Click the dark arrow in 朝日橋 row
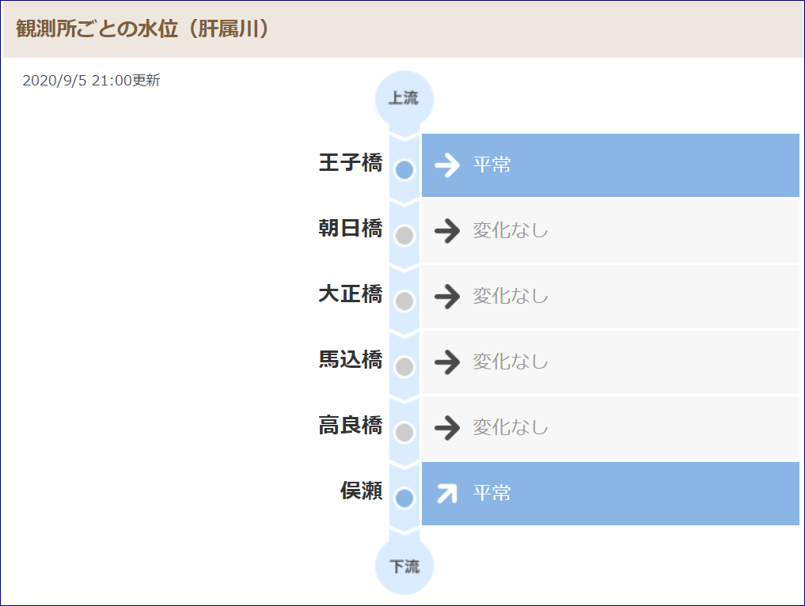Screen dimensions: 805x606 (x=447, y=231)
